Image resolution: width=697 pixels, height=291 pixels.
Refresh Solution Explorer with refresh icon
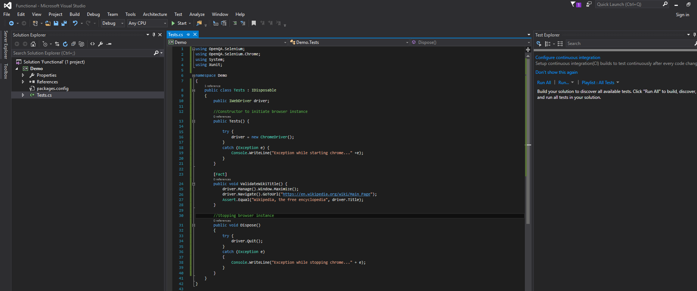[65, 44]
